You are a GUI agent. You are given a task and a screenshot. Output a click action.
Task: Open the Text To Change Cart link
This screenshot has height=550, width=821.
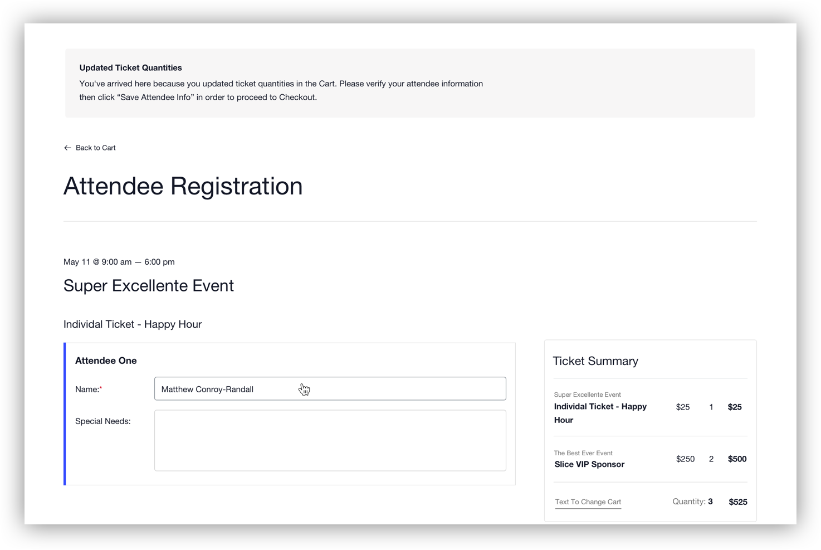[x=588, y=502]
